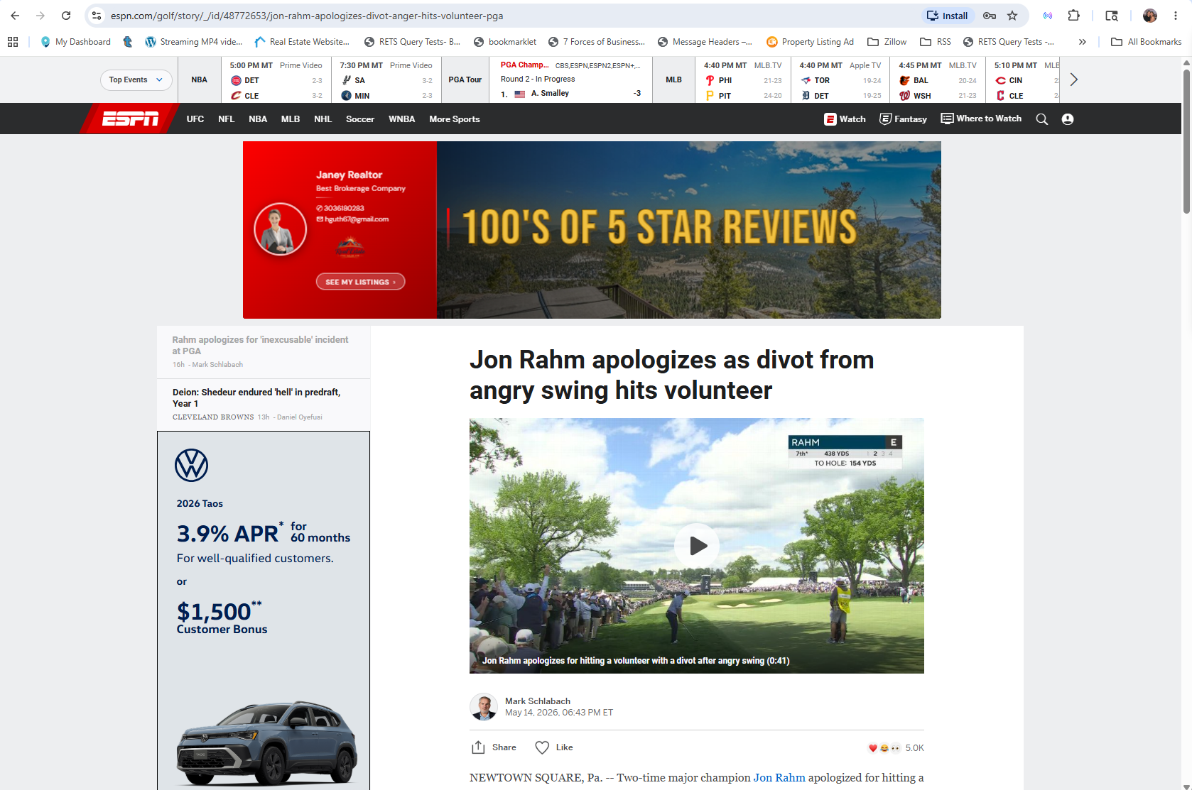Open the Extensions puzzle icon
Screen dimensions: 1192x790
tap(1073, 16)
